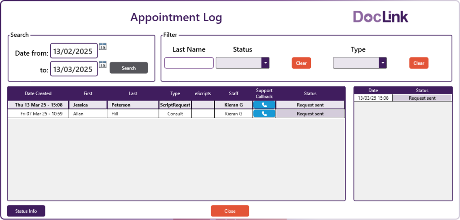Viewport: 460px width, 220px height.
Task: Click Request sent status for Allan Hill
Action: 310,114
